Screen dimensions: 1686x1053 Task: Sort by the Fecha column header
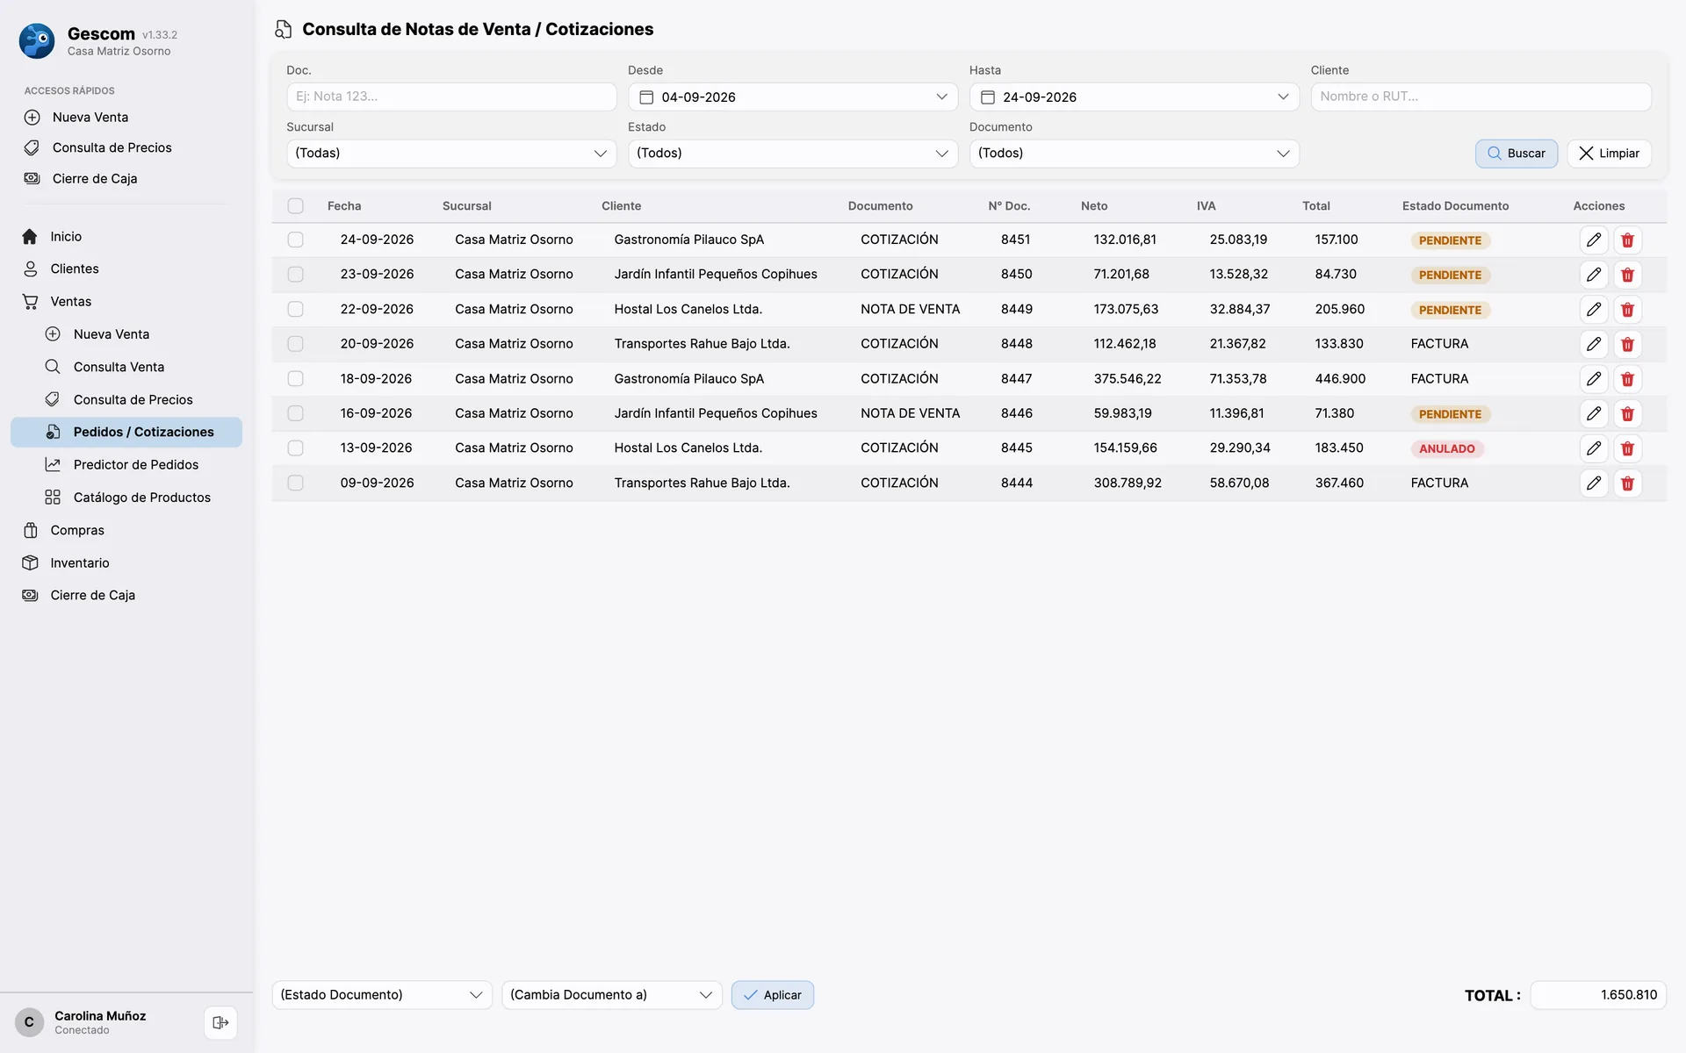click(x=344, y=205)
